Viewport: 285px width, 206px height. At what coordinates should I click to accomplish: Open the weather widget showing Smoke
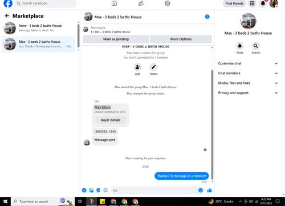coord(221,201)
